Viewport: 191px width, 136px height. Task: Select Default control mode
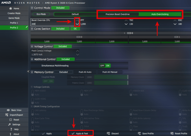75,14
